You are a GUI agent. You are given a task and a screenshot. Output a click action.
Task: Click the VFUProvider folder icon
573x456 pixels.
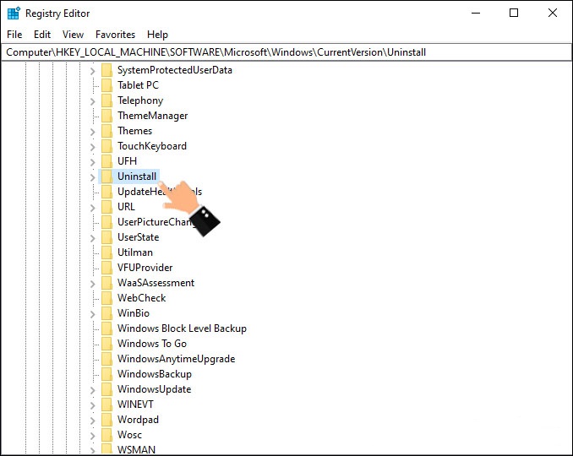click(x=106, y=268)
